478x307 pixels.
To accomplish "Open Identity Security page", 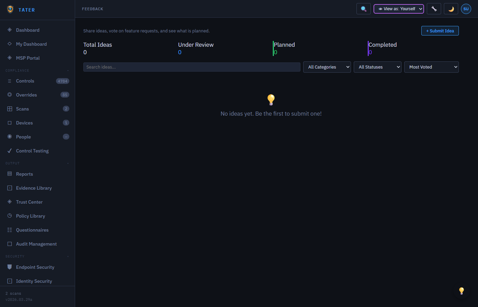I will 38,281.
